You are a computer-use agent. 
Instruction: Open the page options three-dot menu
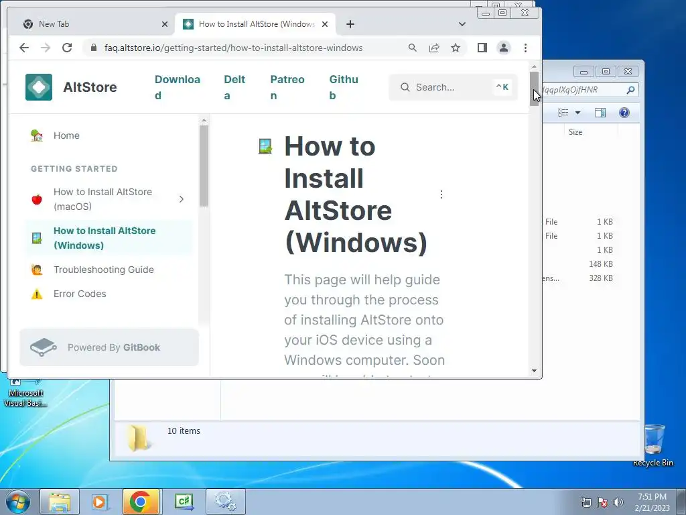[441, 194]
